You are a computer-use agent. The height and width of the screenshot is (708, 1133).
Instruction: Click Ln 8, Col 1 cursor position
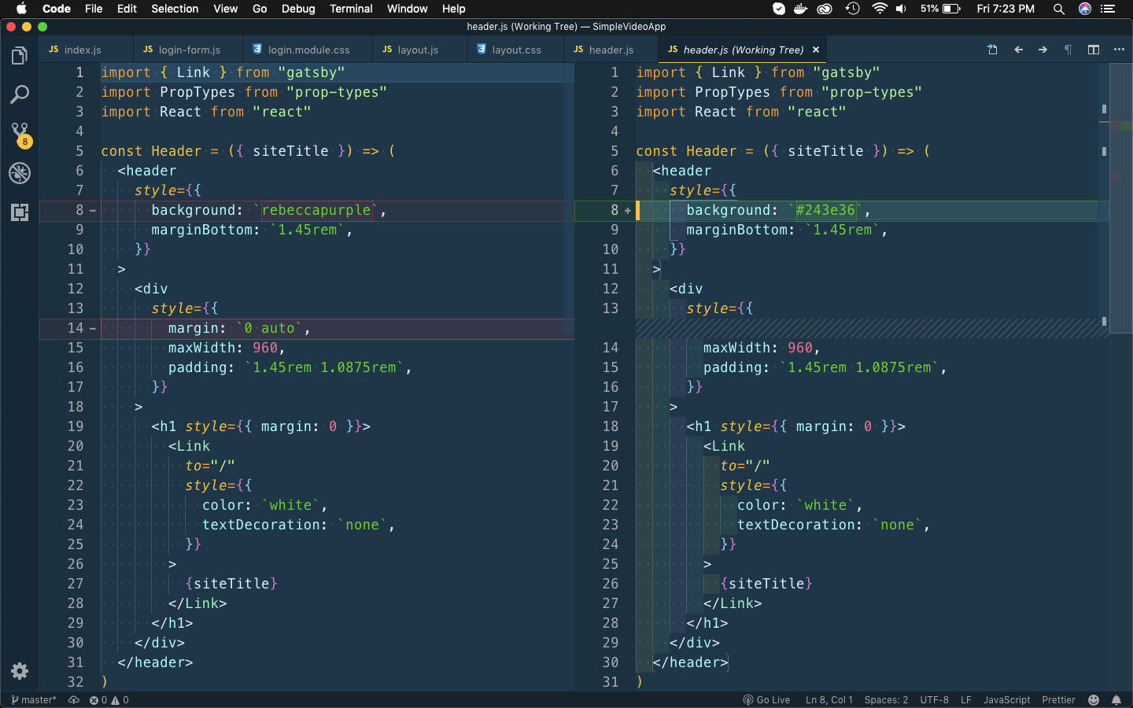pos(829,700)
